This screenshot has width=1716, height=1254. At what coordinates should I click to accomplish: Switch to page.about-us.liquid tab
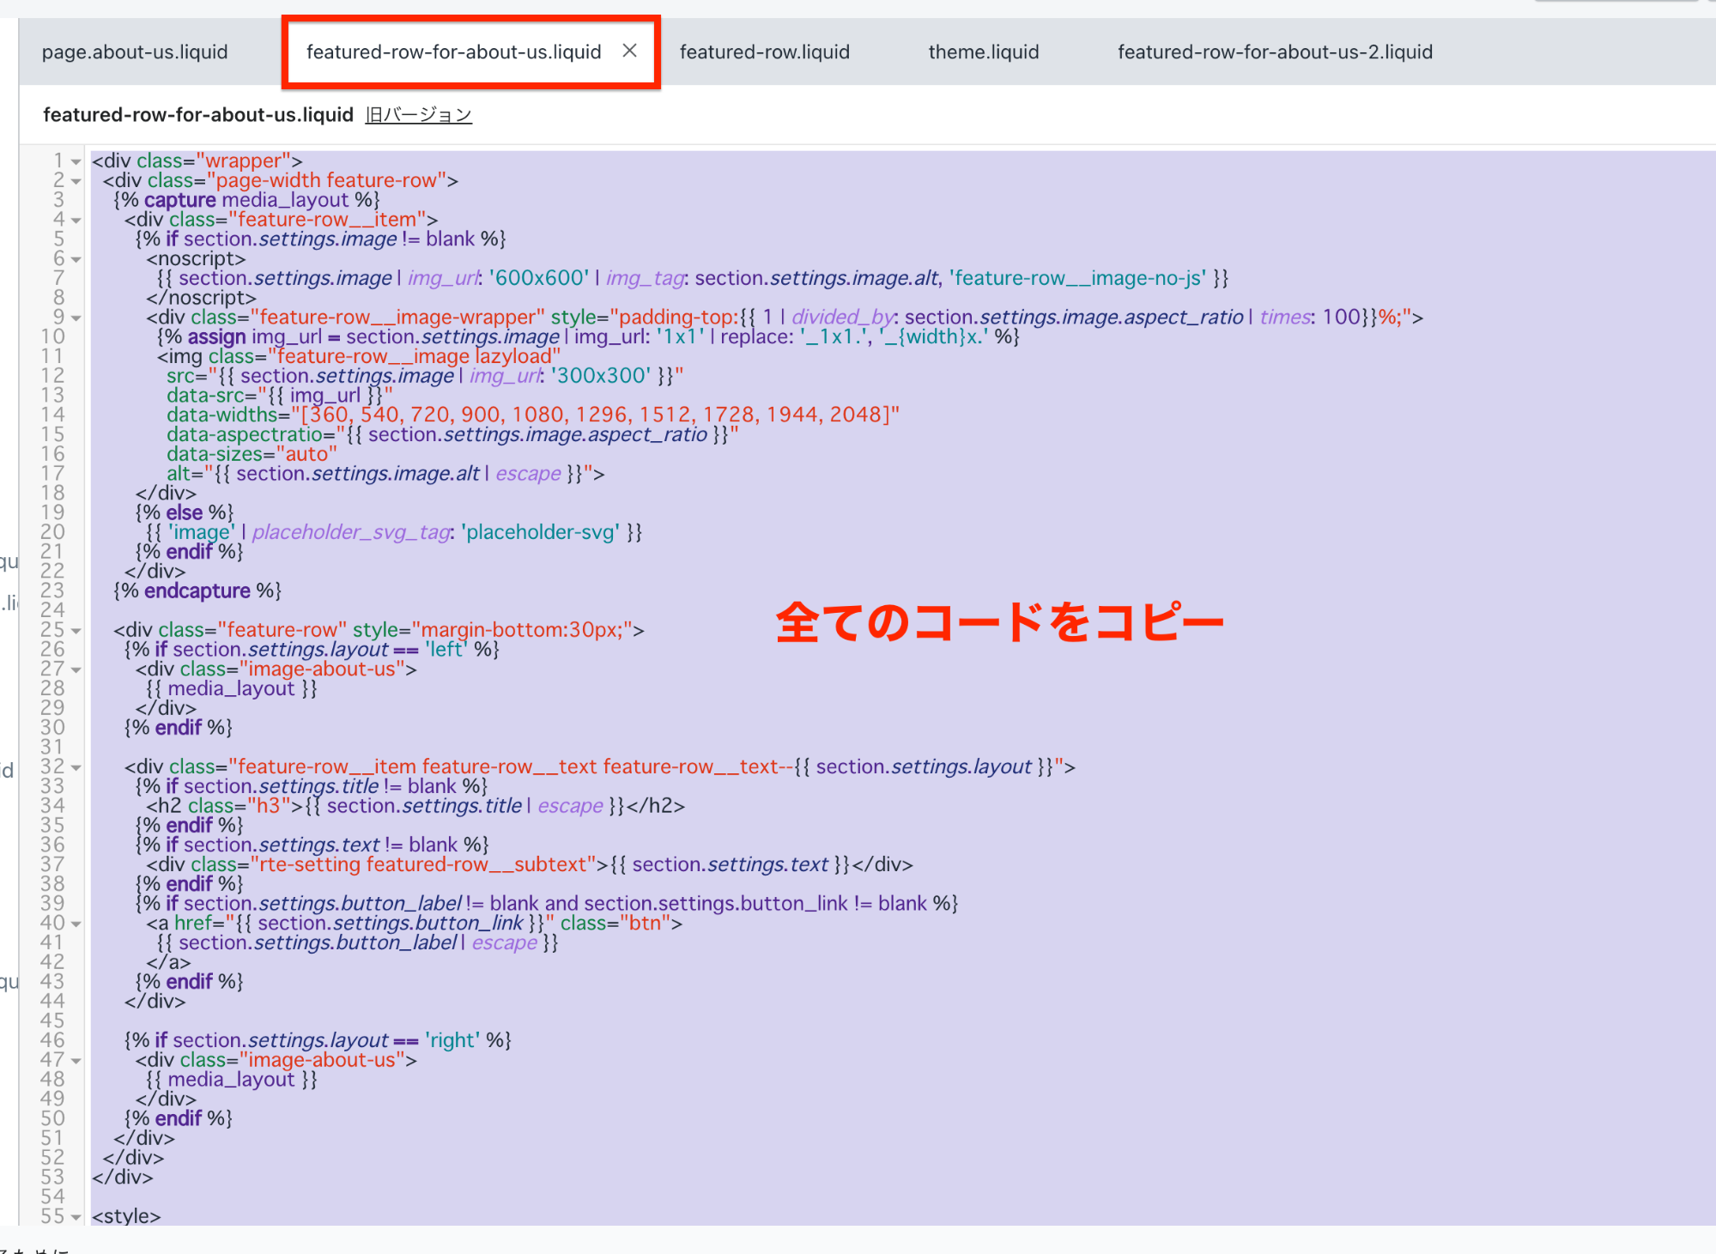point(135,52)
